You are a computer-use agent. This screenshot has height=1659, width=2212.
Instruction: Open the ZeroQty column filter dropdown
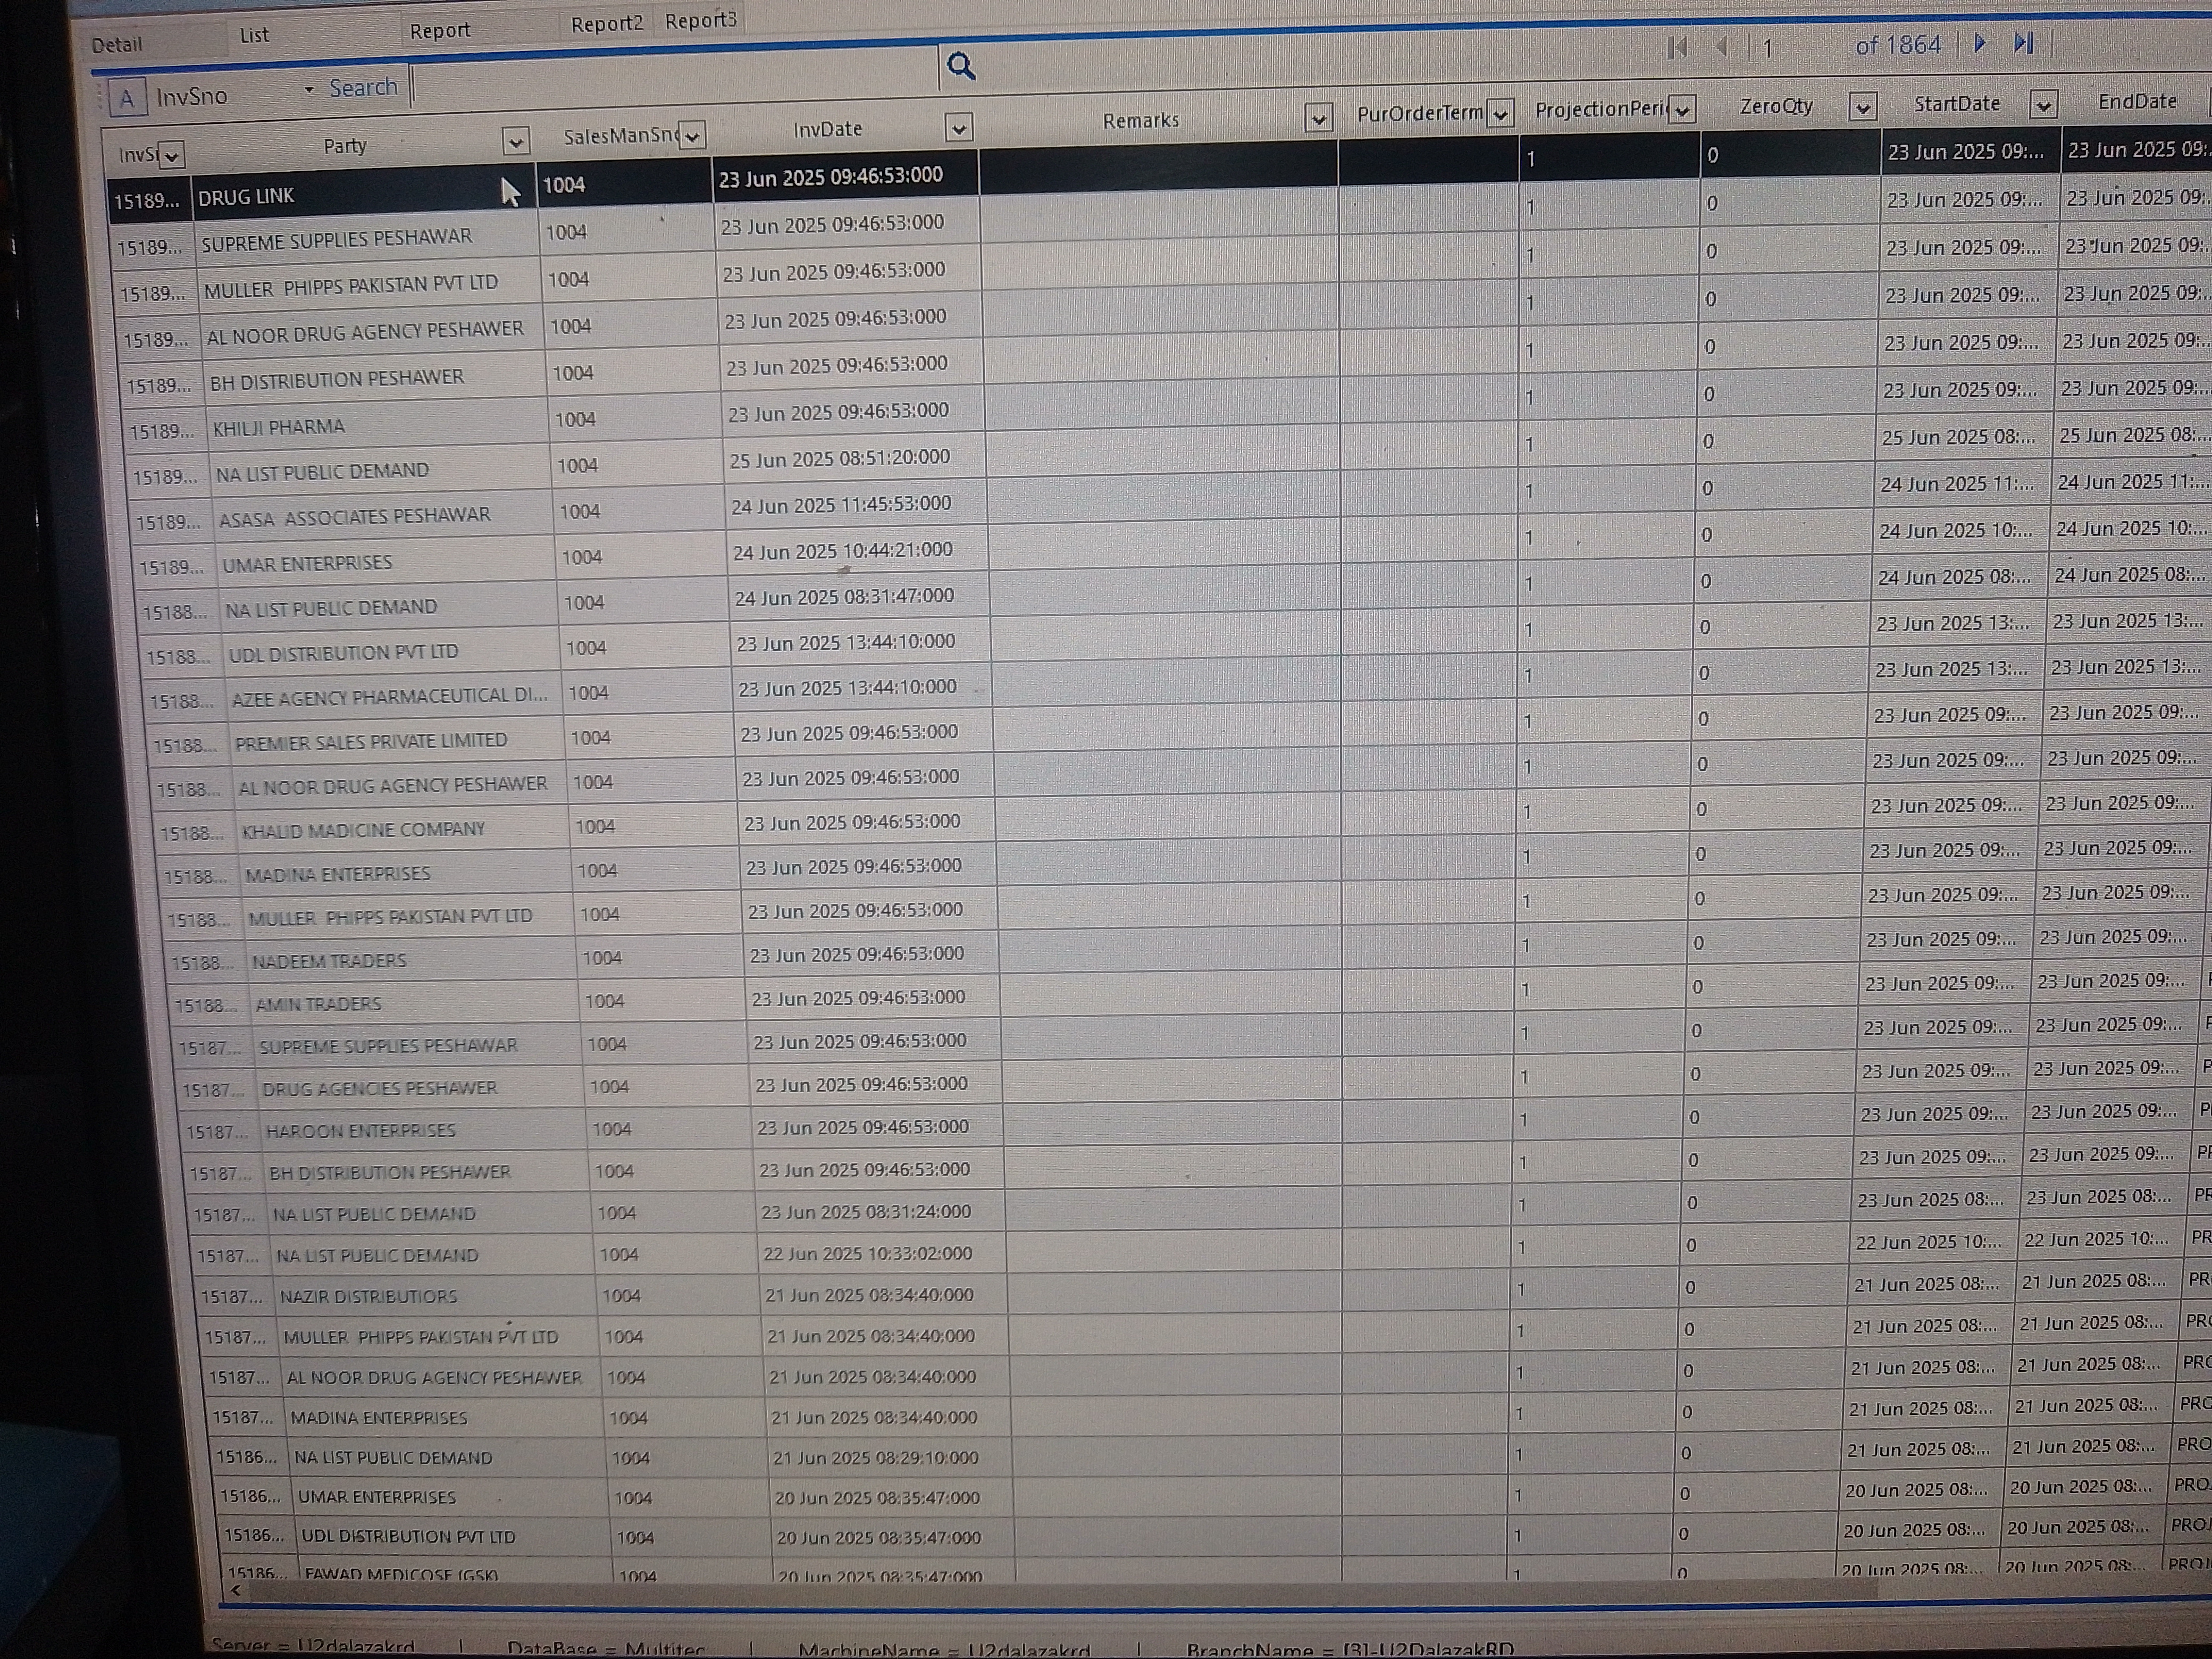[x=1862, y=107]
